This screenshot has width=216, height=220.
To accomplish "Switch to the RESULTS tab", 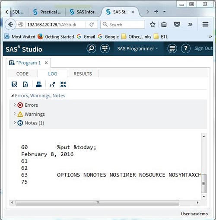I will (83, 74).
